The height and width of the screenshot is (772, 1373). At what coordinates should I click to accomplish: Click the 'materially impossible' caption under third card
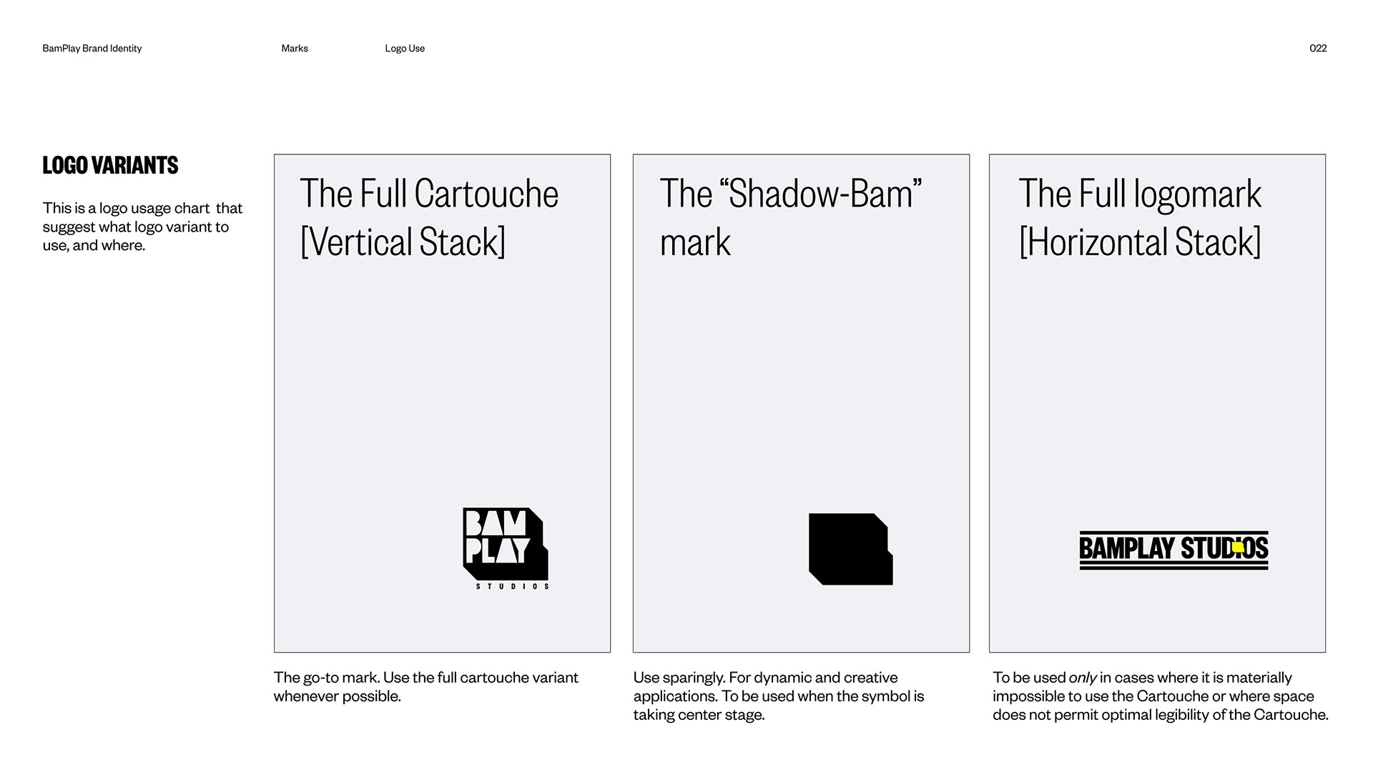point(1160,696)
